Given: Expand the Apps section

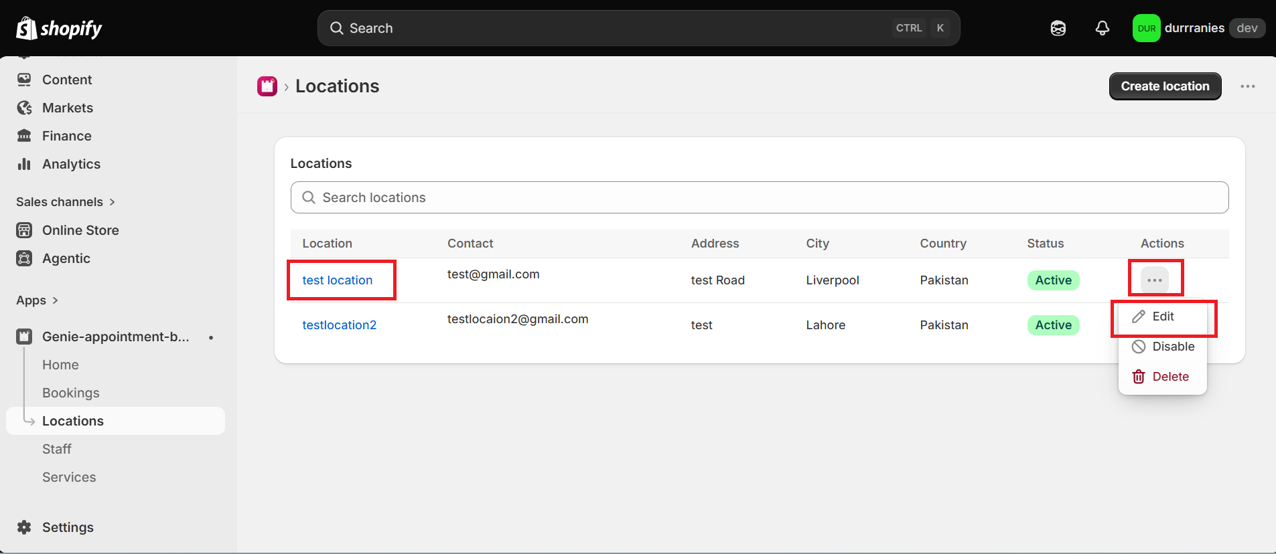Looking at the screenshot, I should pyautogui.click(x=38, y=300).
